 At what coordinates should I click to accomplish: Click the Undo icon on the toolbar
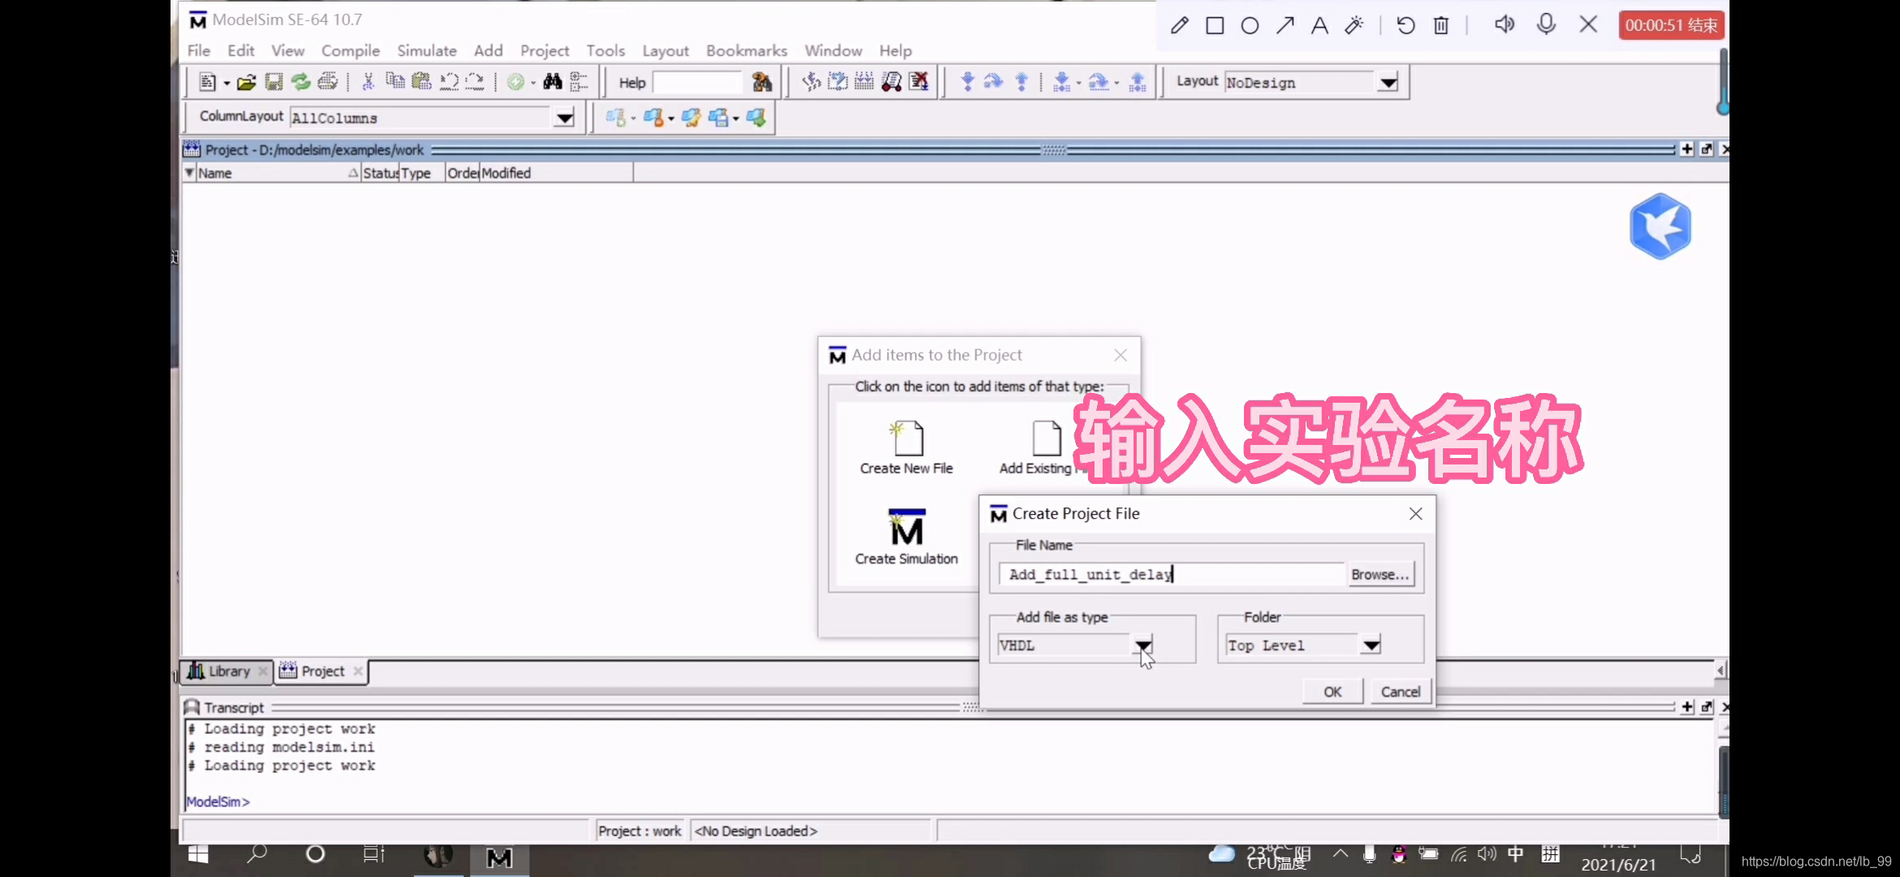[449, 81]
